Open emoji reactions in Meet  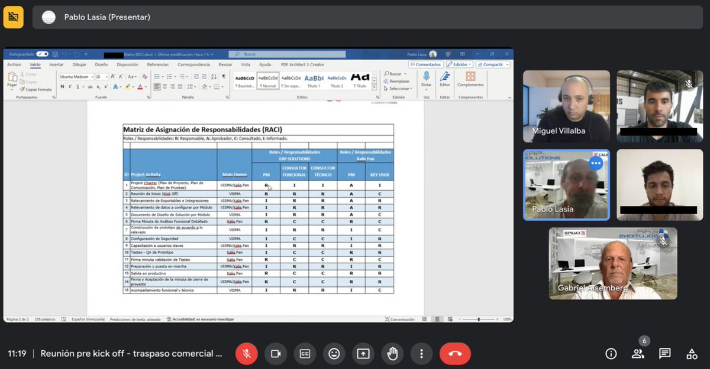pyautogui.click(x=334, y=354)
